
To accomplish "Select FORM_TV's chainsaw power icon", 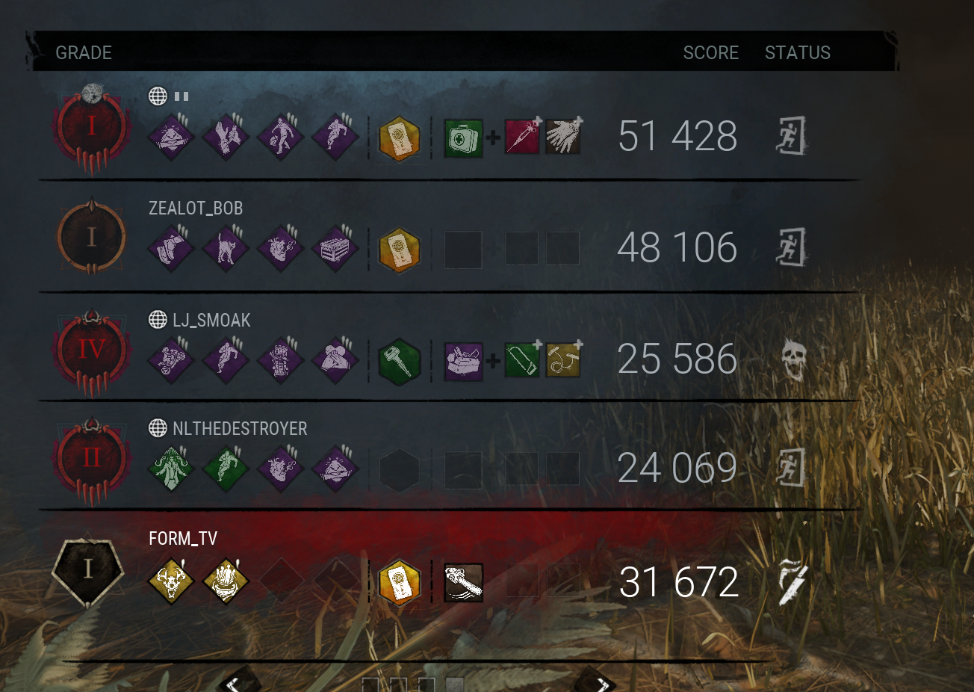I will coord(463,583).
